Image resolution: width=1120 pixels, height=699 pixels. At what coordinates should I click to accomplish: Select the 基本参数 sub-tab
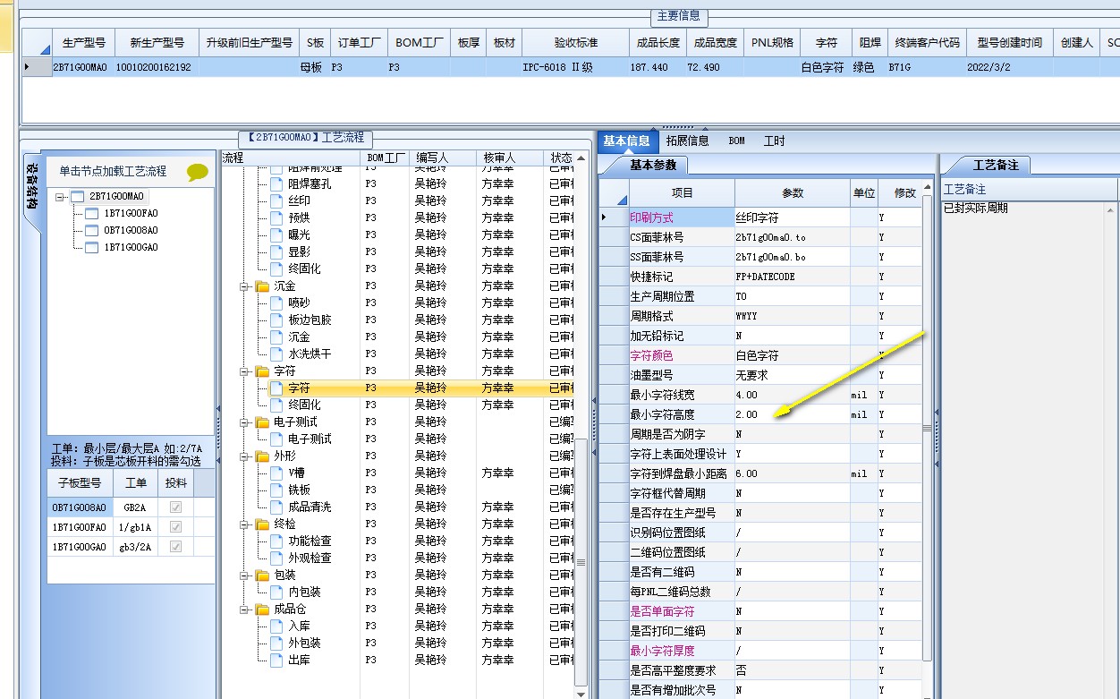pyautogui.click(x=653, y=165)
